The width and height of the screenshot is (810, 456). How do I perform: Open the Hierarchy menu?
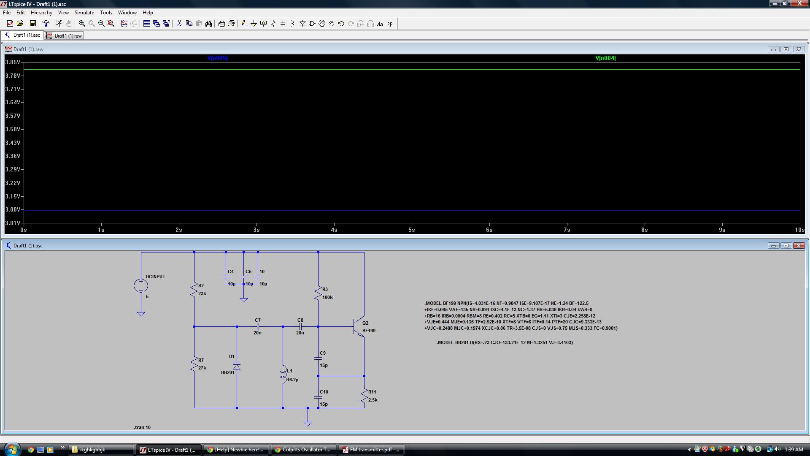point(41,13)
